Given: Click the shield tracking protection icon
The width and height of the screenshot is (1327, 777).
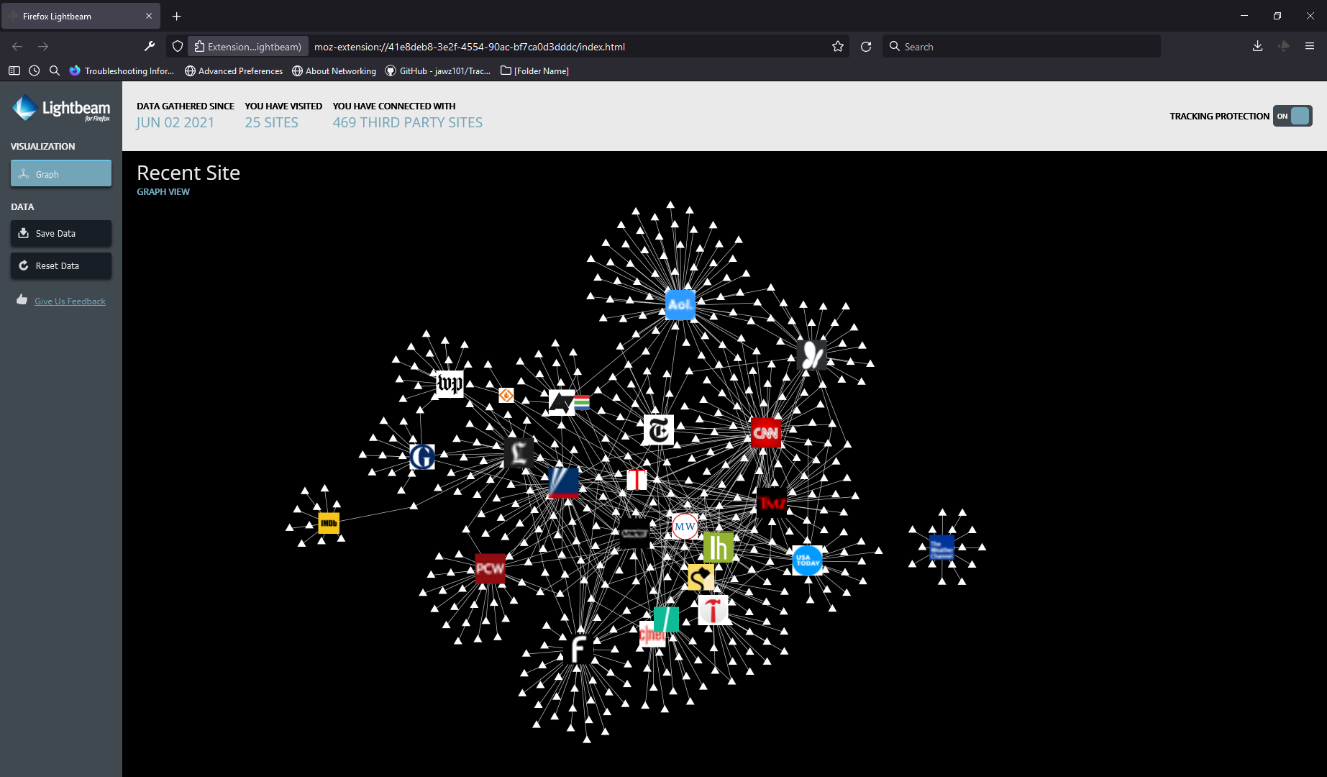Looking at the screenshot, I should click(x=178, y=47).
